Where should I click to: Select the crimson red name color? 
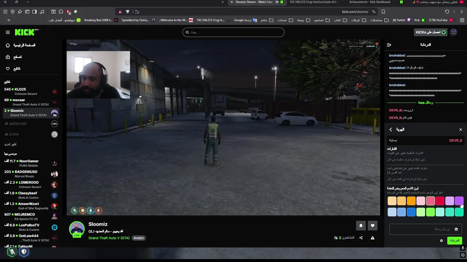coord(440,201)
